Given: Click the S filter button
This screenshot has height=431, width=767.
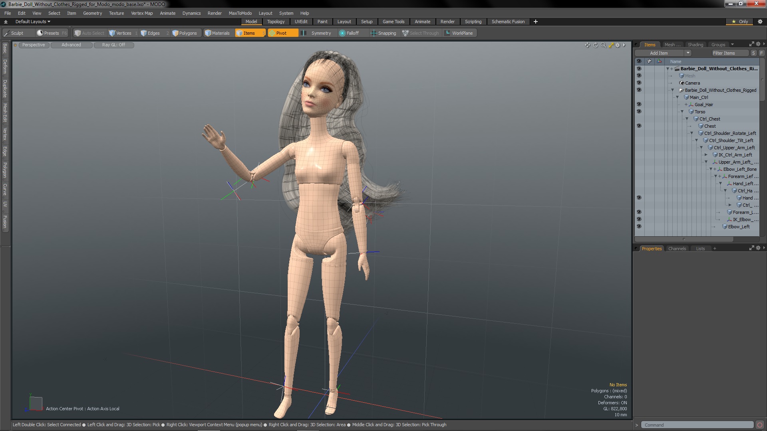Looking at the screenshot, I should tap(753, 53).
